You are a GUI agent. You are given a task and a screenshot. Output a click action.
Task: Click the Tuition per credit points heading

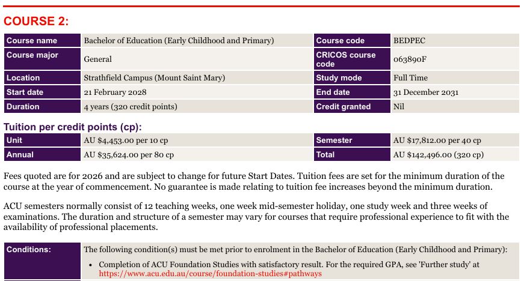point(73,127)
